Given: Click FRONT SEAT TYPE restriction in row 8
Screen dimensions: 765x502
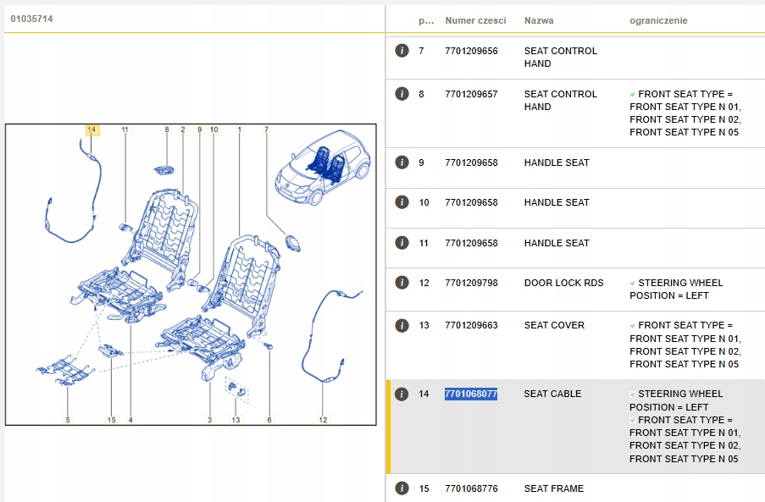Looking at the screenshot, I should pyautogui.click(x=685, y=113).
